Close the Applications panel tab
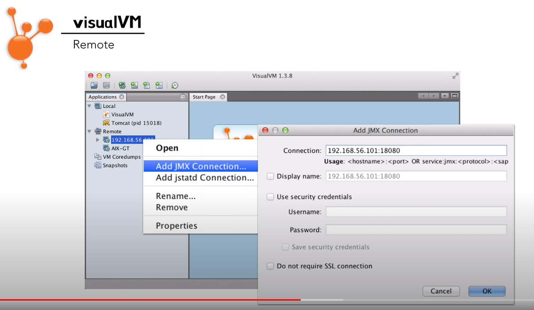Viewport: 534px width, 310px height. (x=121, y=97)
